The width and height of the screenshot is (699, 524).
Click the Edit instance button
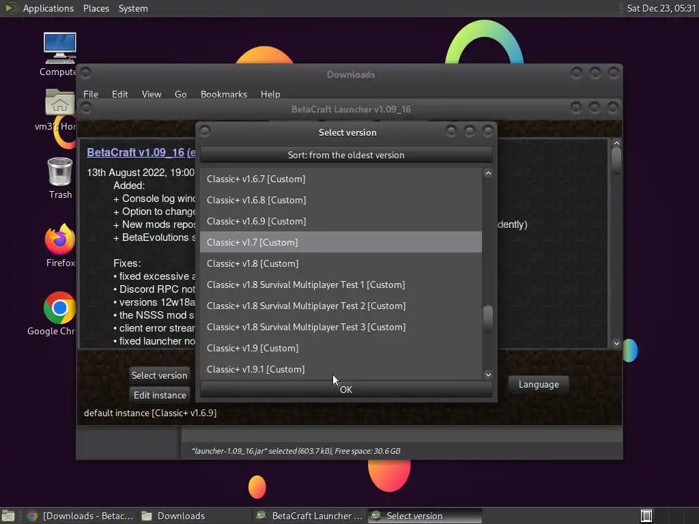[x=160, y=395]
